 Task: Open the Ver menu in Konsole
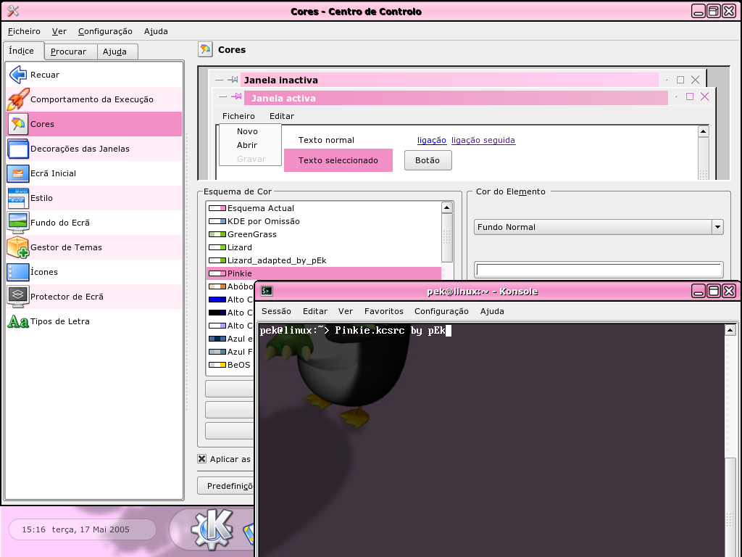coord(346,311)
